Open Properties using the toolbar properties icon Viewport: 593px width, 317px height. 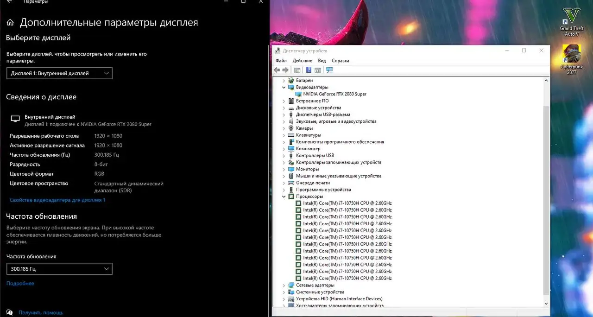pos(318,70)
